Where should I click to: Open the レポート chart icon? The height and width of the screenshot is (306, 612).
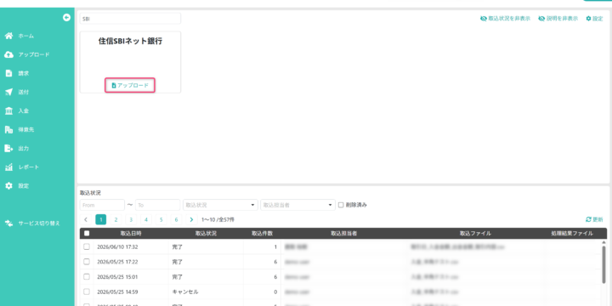point(8,167)
